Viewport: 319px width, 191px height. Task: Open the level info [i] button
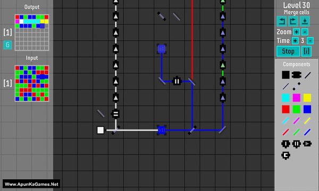click(306, 51)
